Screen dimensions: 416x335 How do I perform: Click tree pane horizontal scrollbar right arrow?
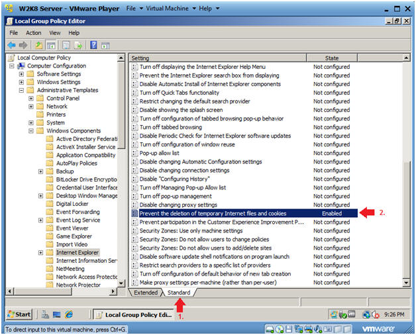point(113,291)
